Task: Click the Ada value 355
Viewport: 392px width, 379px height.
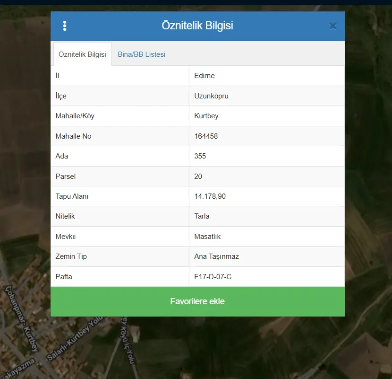Action: (x=200, y=156)
